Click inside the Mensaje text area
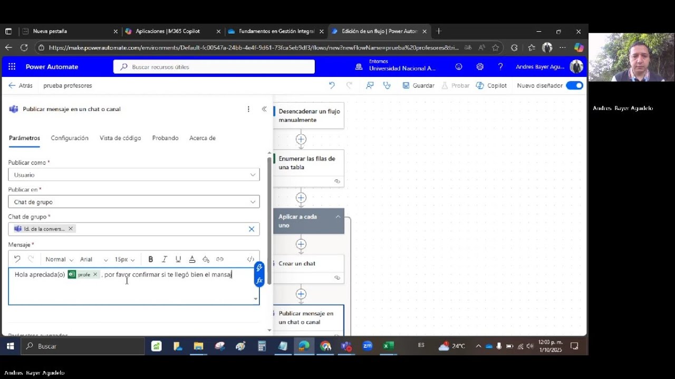The image size is (675, 379). tap(134, 286)
